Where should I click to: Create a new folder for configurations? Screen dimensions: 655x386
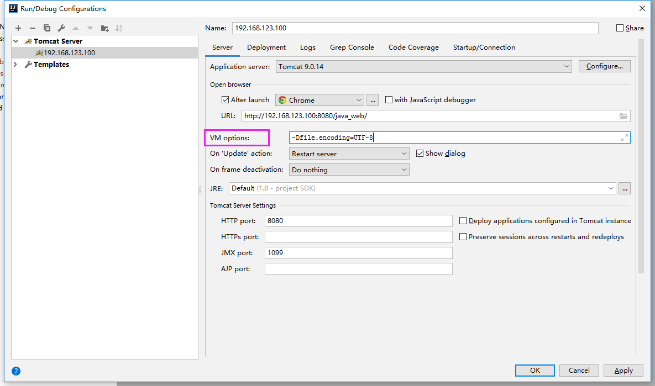[104, 28]
